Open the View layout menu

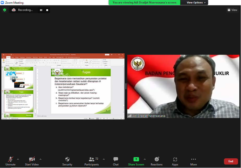[x=232, y=10]
